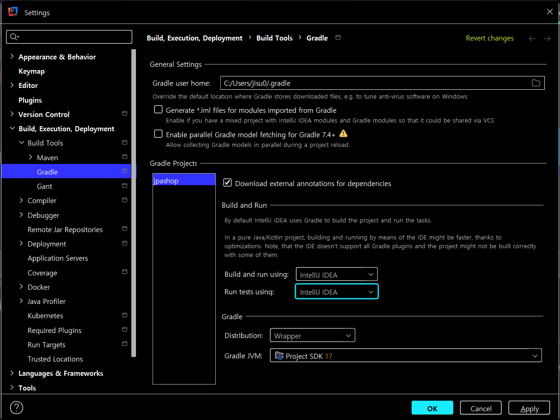560x420 pixels.
Task: Expand the Tools node arrow
Action: click(x=12, y=388)
